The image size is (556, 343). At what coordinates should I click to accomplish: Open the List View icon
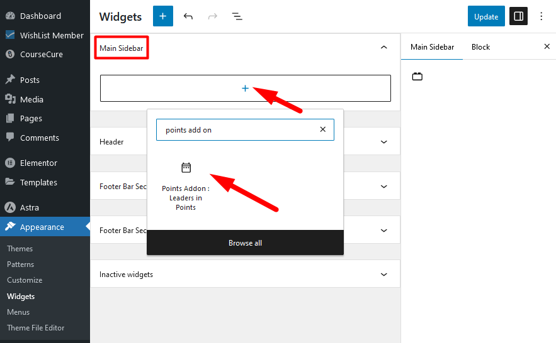(x=237, y=16)
